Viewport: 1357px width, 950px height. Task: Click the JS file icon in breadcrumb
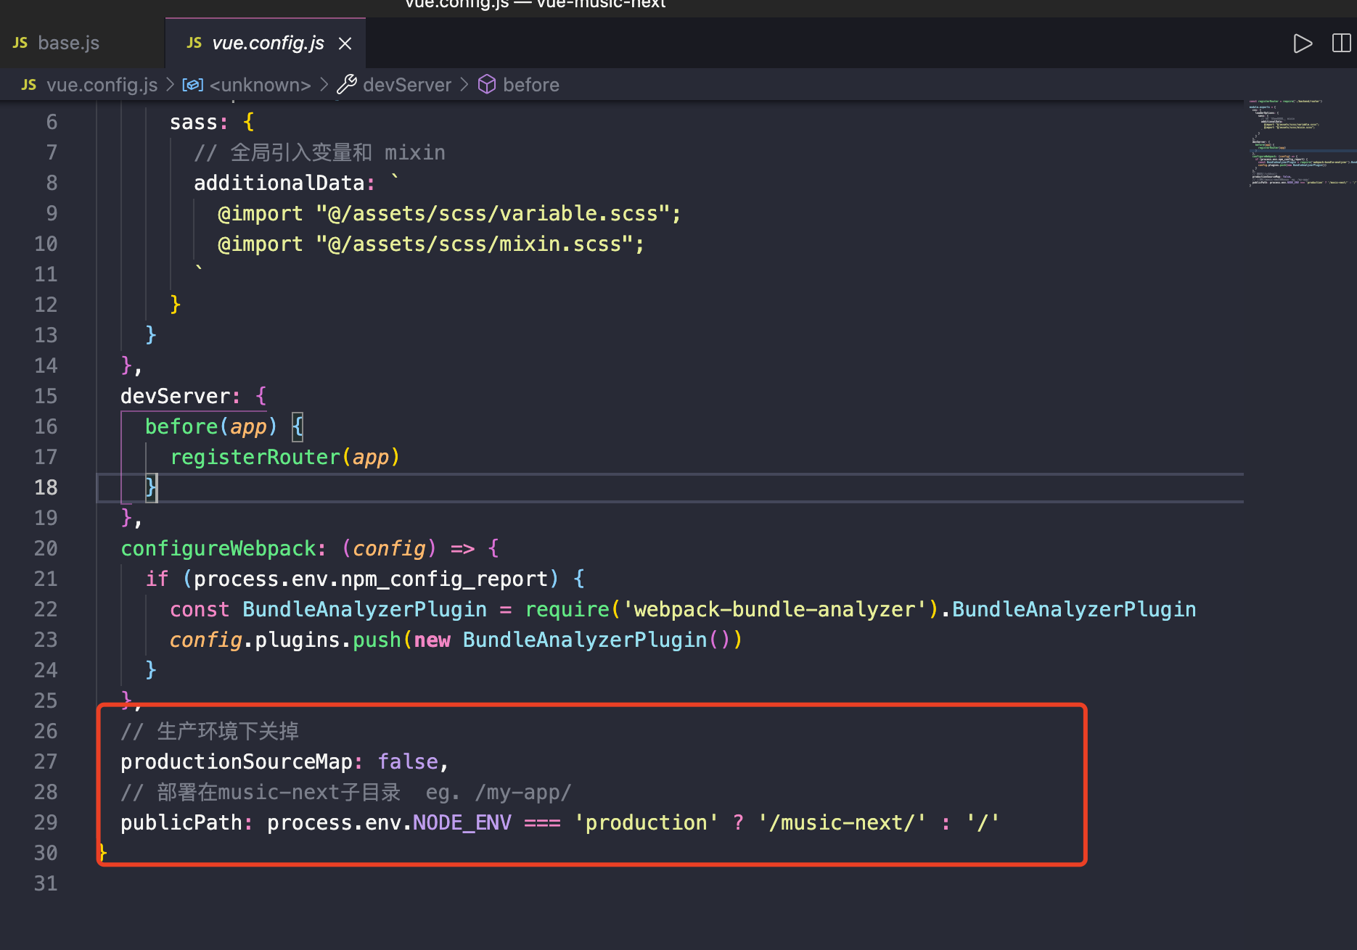(29, 85)
